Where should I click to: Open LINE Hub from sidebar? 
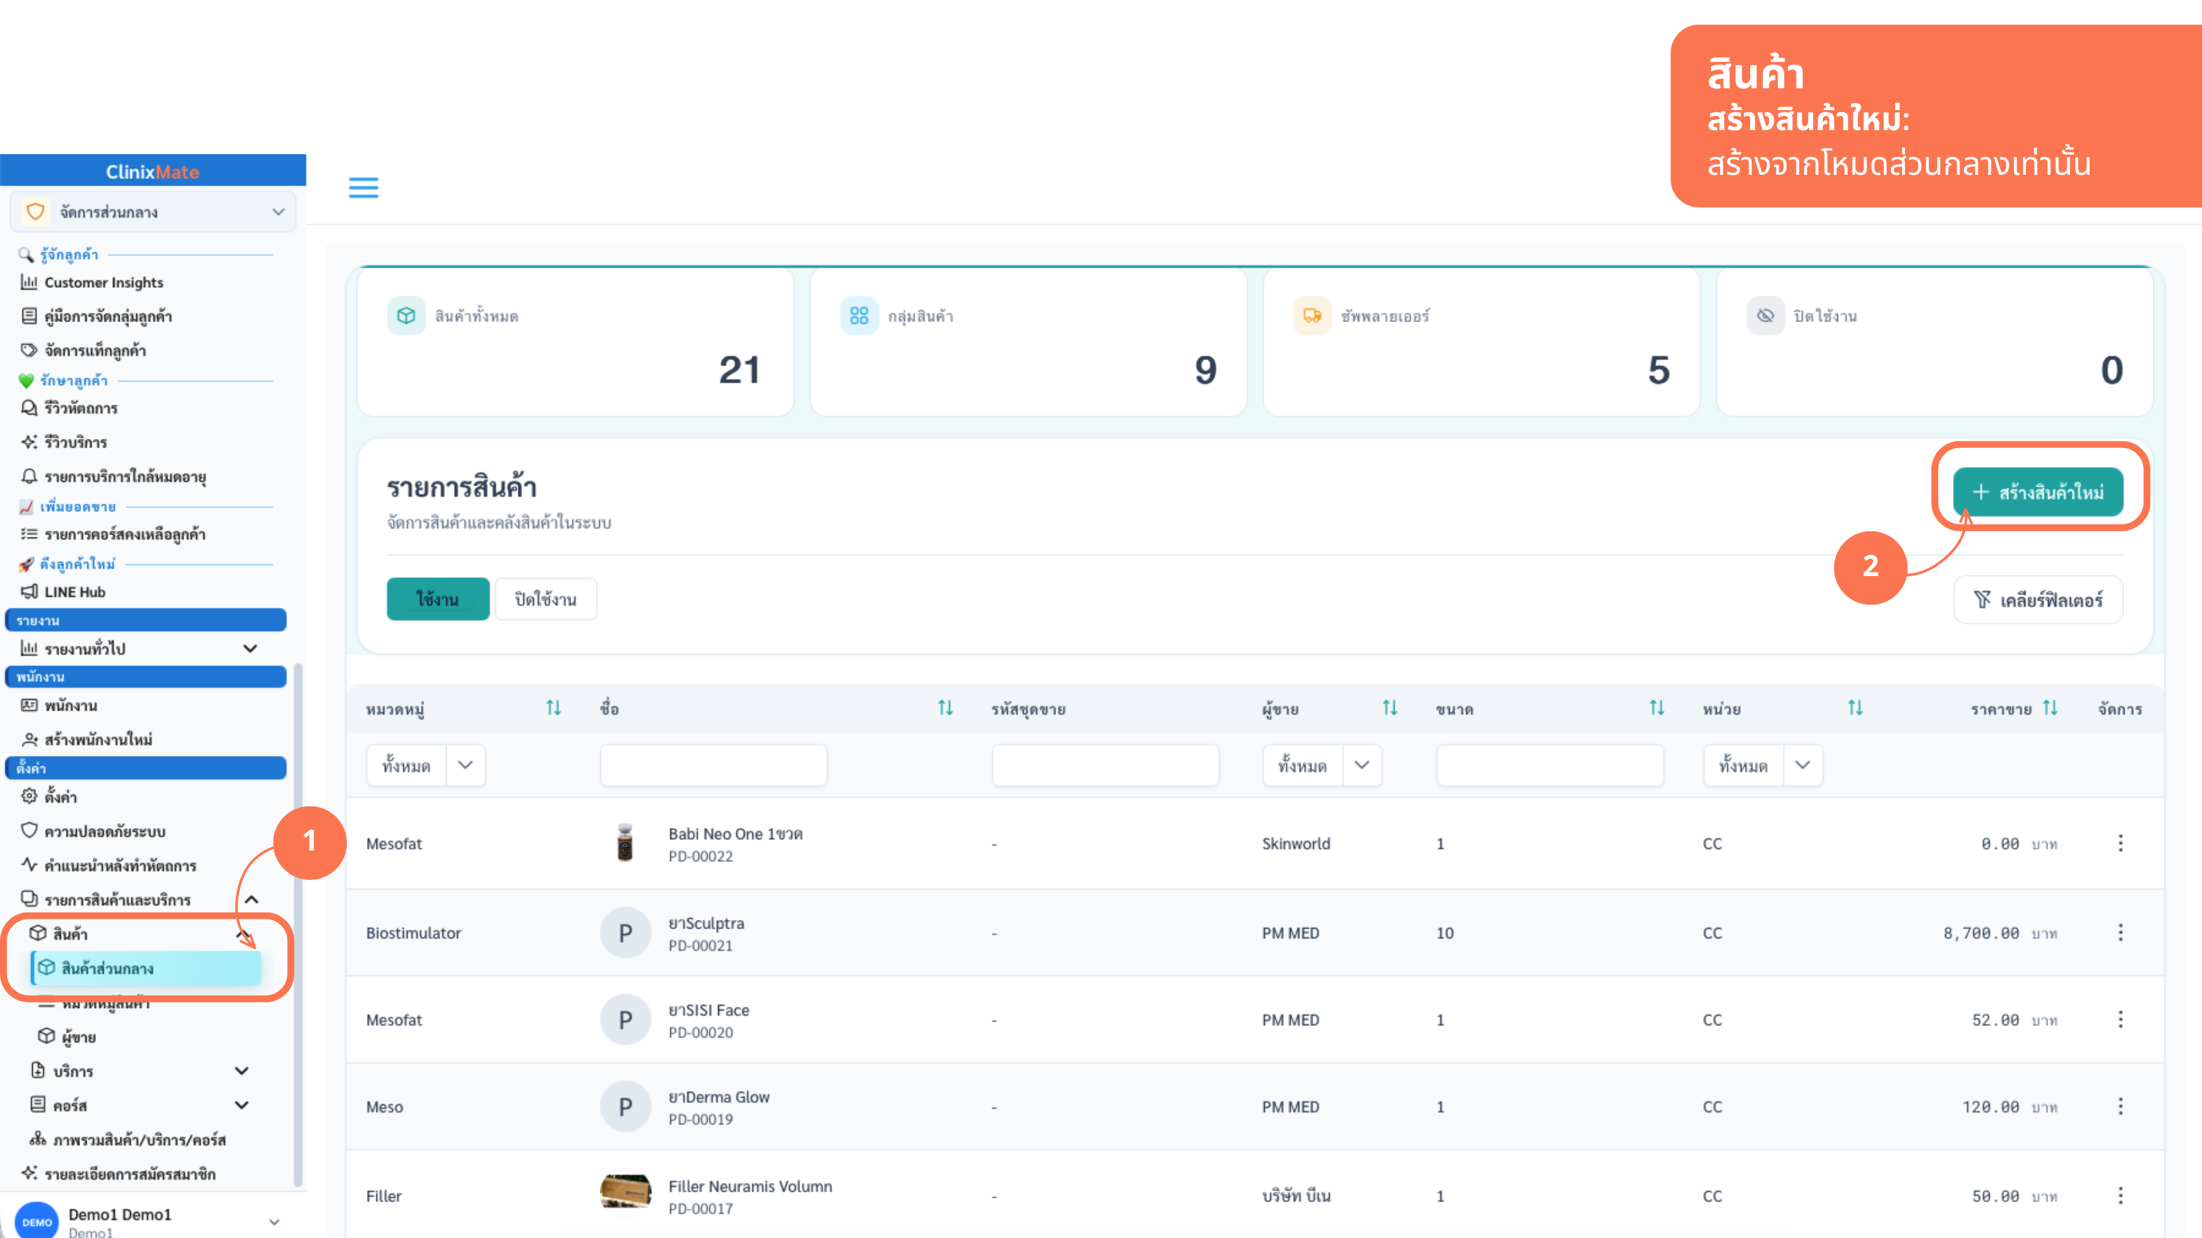64,591
